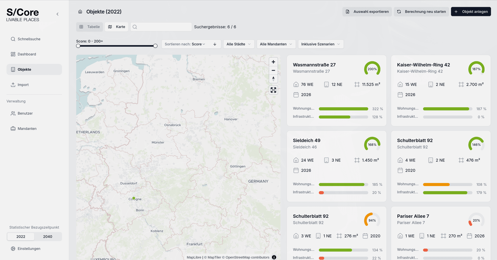Click the map attribution info icon
This screenshot has width=497, height=260.
pyautogui.click(x=274, y=257)
